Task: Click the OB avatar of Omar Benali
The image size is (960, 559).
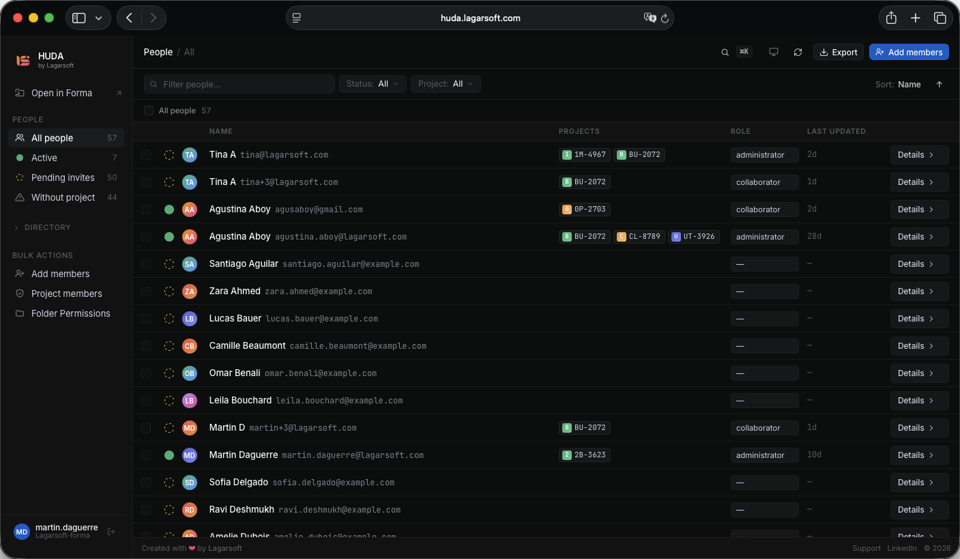Action: 190,373
